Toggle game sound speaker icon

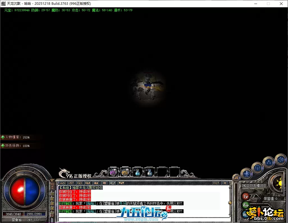(x=280, y=160)
